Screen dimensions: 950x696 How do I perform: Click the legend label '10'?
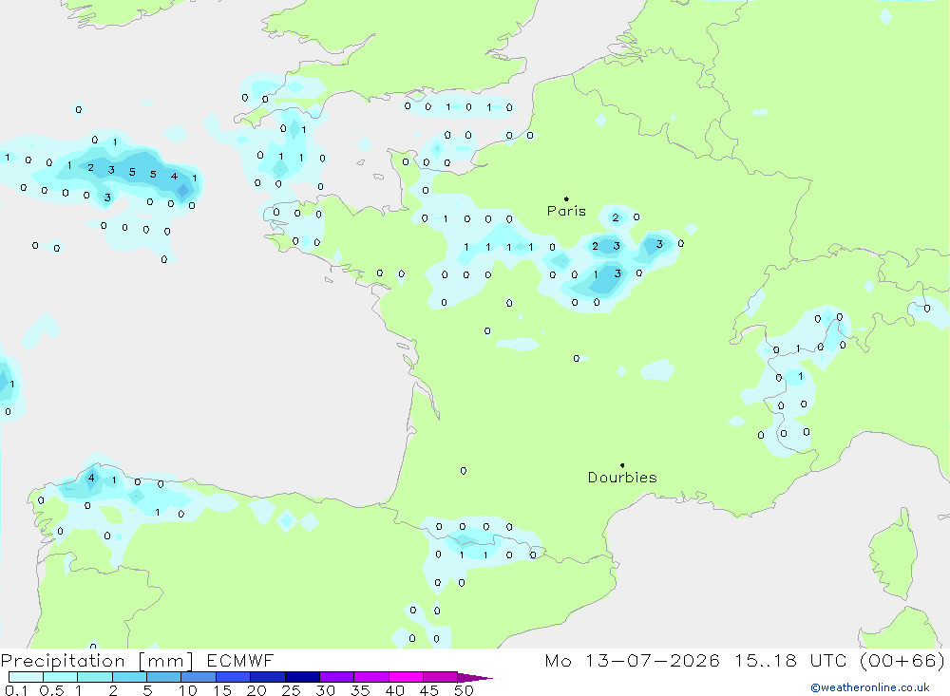coord(188,690)
